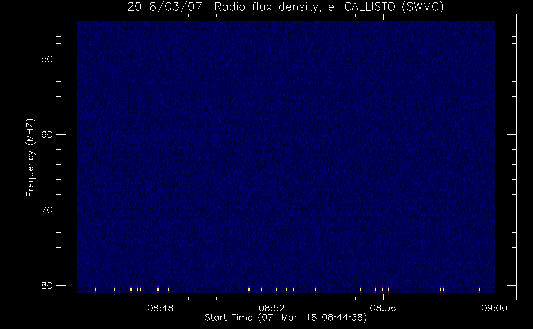Screen dimensions: 533x329
Task: Click the 08:48 time tick label
Action: click(161, 309)
